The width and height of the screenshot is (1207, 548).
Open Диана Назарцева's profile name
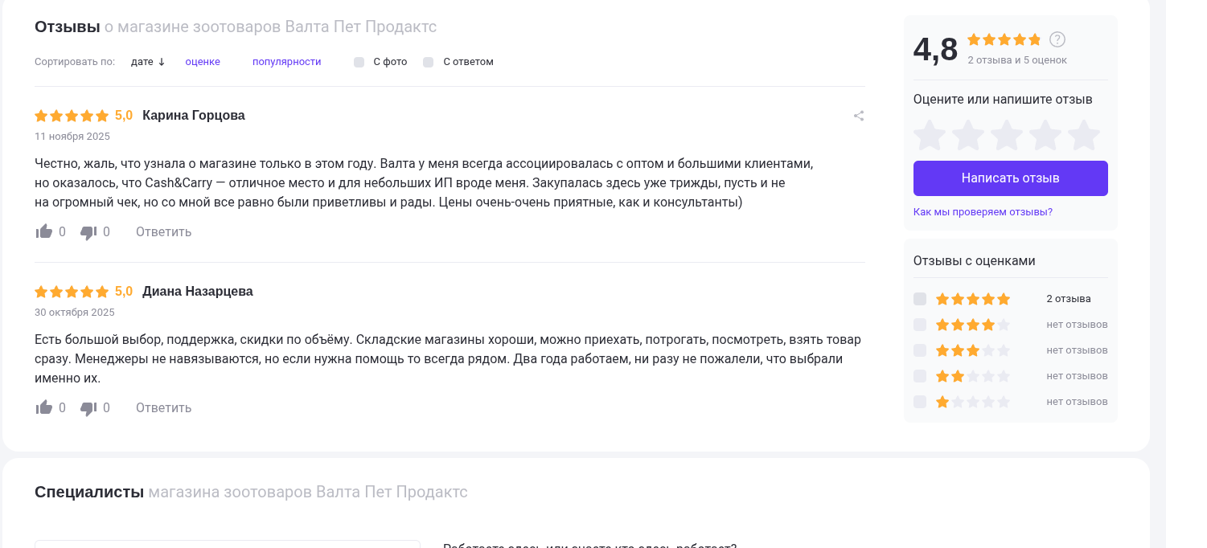(198, 292)
